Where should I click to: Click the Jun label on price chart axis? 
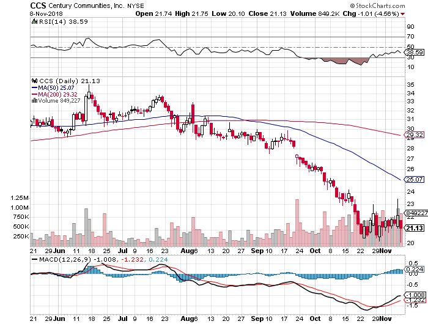coord(59,251)
